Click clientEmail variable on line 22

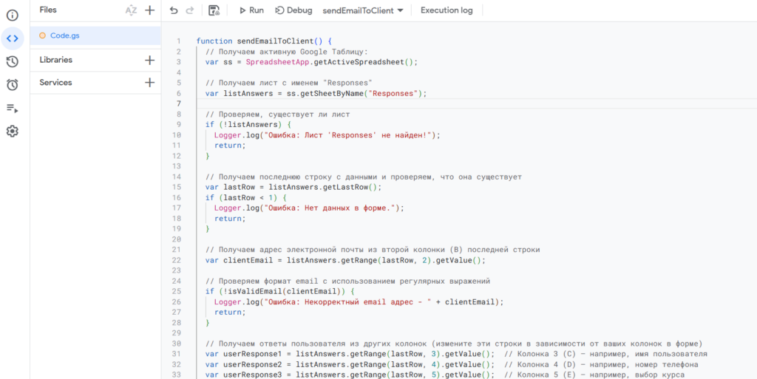click(250, 260)
